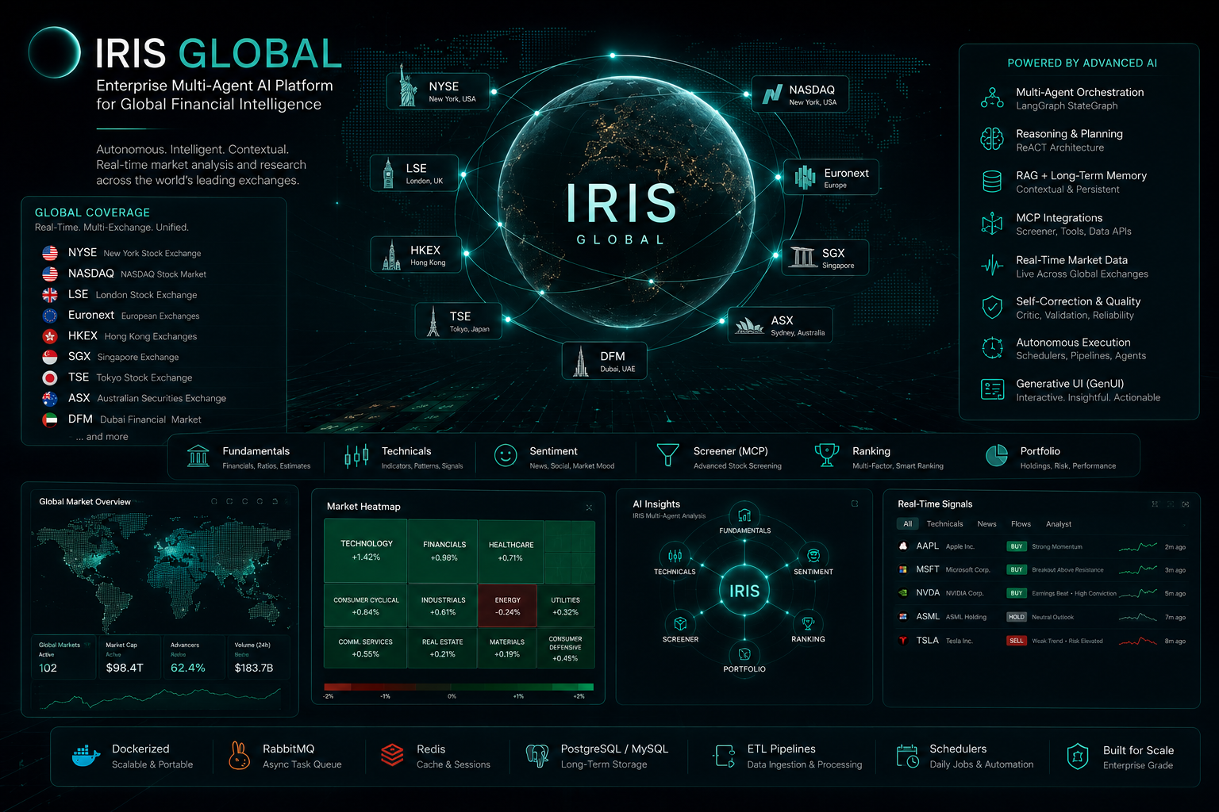Switch to the Analyst signals tab
Viewport: 1219px width, 812px height.
coord(1059,524)
